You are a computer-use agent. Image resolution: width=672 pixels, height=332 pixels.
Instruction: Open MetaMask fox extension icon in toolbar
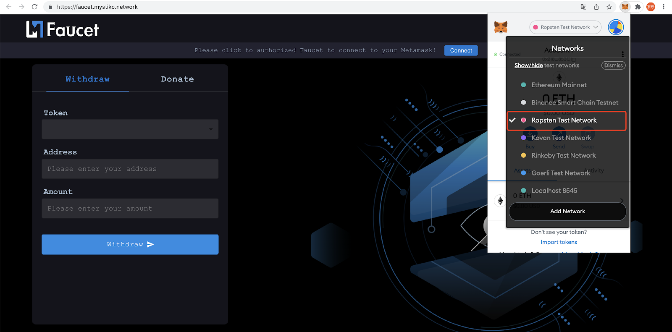click(x=625, y=7)
